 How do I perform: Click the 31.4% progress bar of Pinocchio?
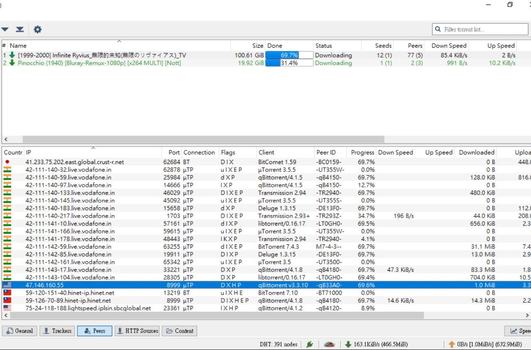click(289, 63)
